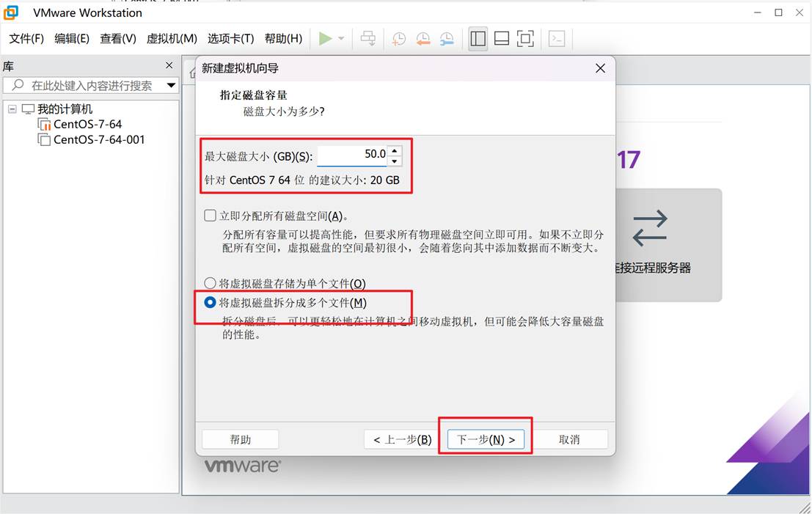Click the search magnifier icon in library
The height and width of the screenshot is (514, 812).
click(18, 84)
